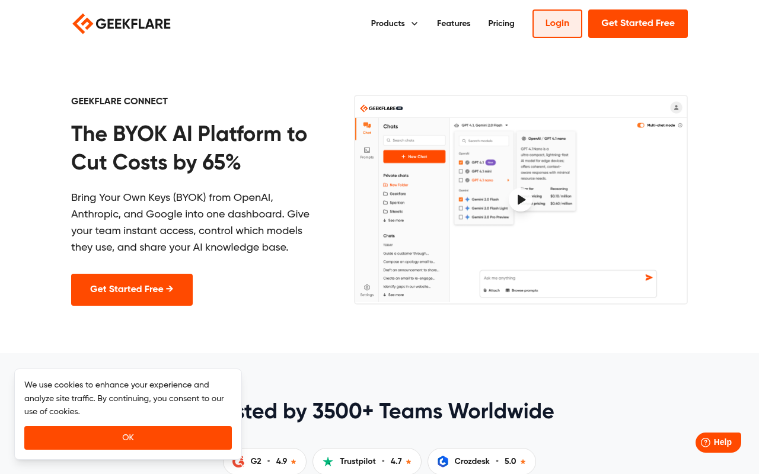Click the New Chat button in the preview
This screenshot has width=759, height=474.
[x=414, y=156]
